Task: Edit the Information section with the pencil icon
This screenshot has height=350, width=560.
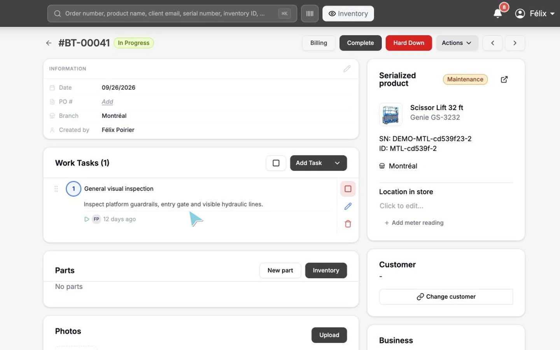Action: point(347,69)
